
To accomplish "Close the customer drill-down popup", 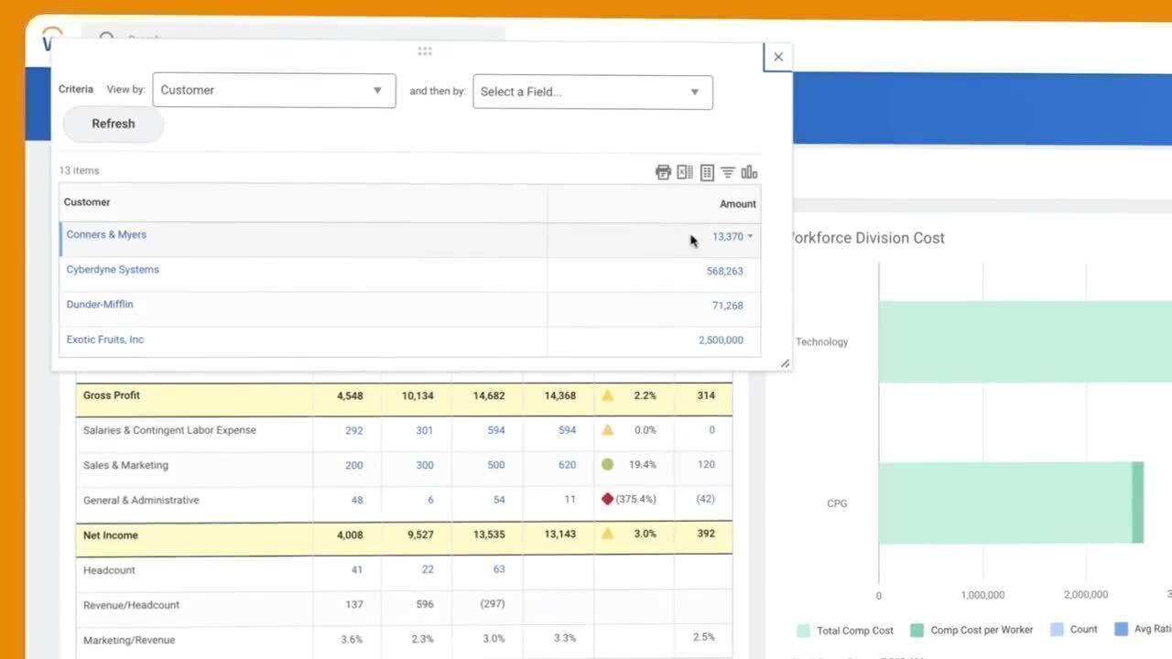I will coord(778,57).
